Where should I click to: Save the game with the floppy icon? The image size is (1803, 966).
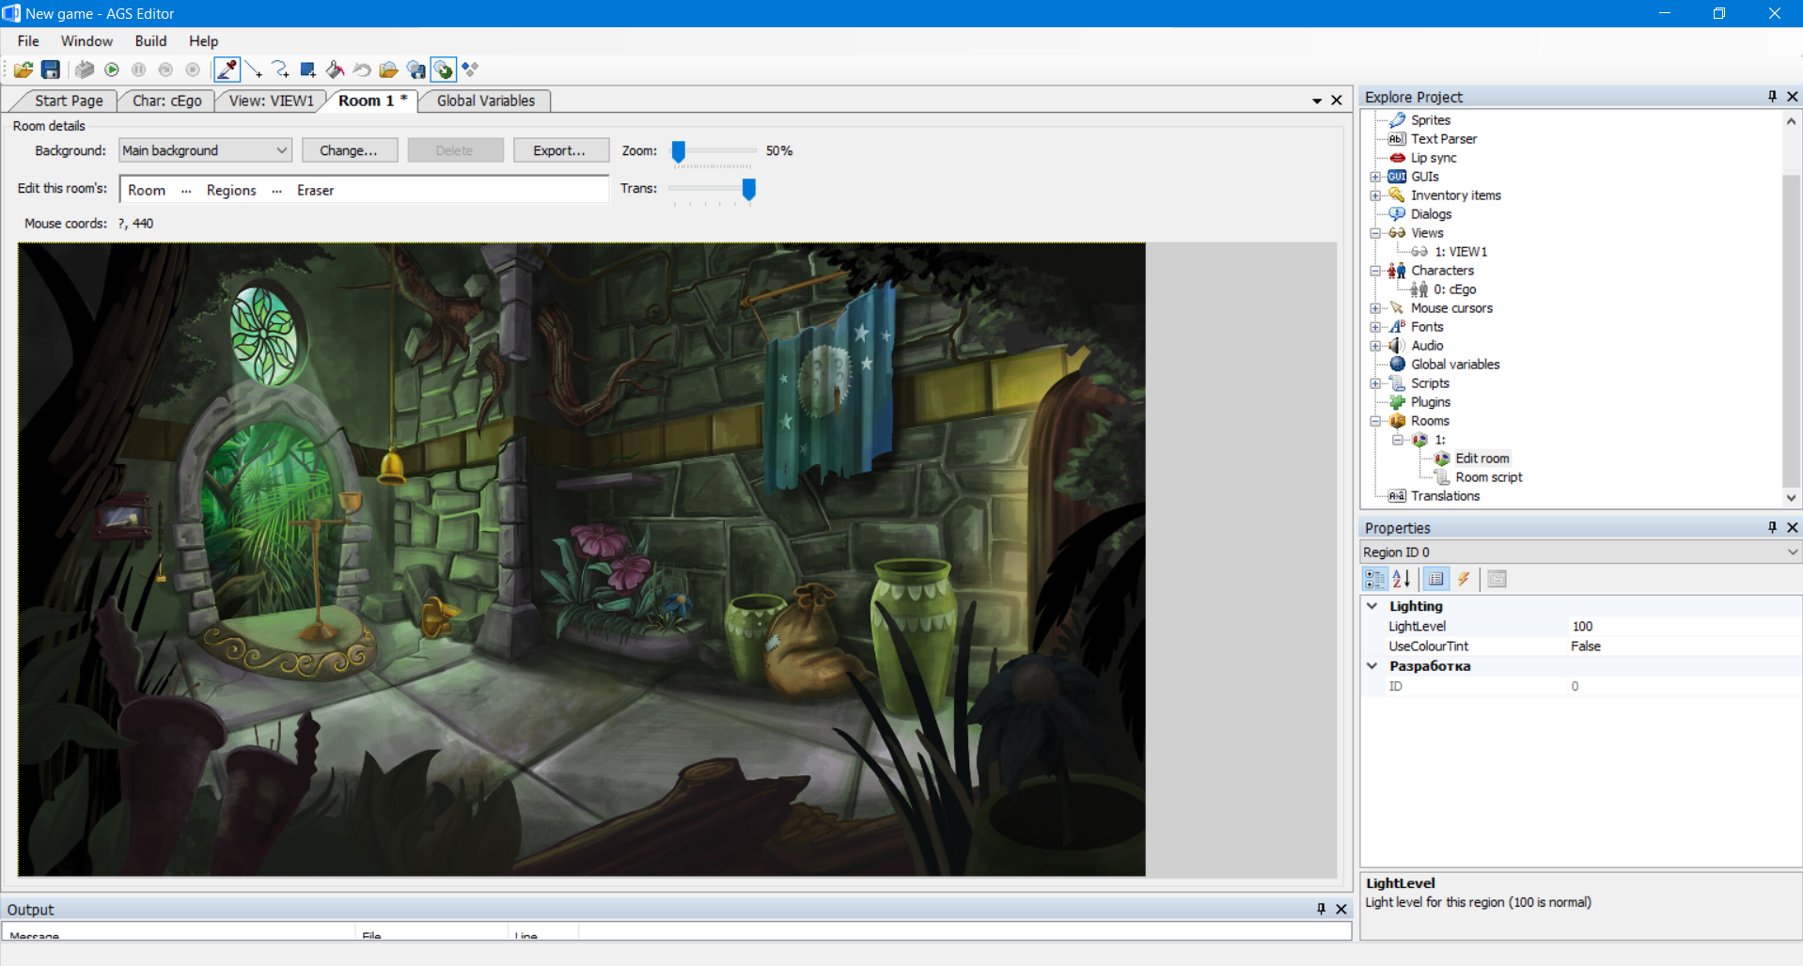[51, 70]
